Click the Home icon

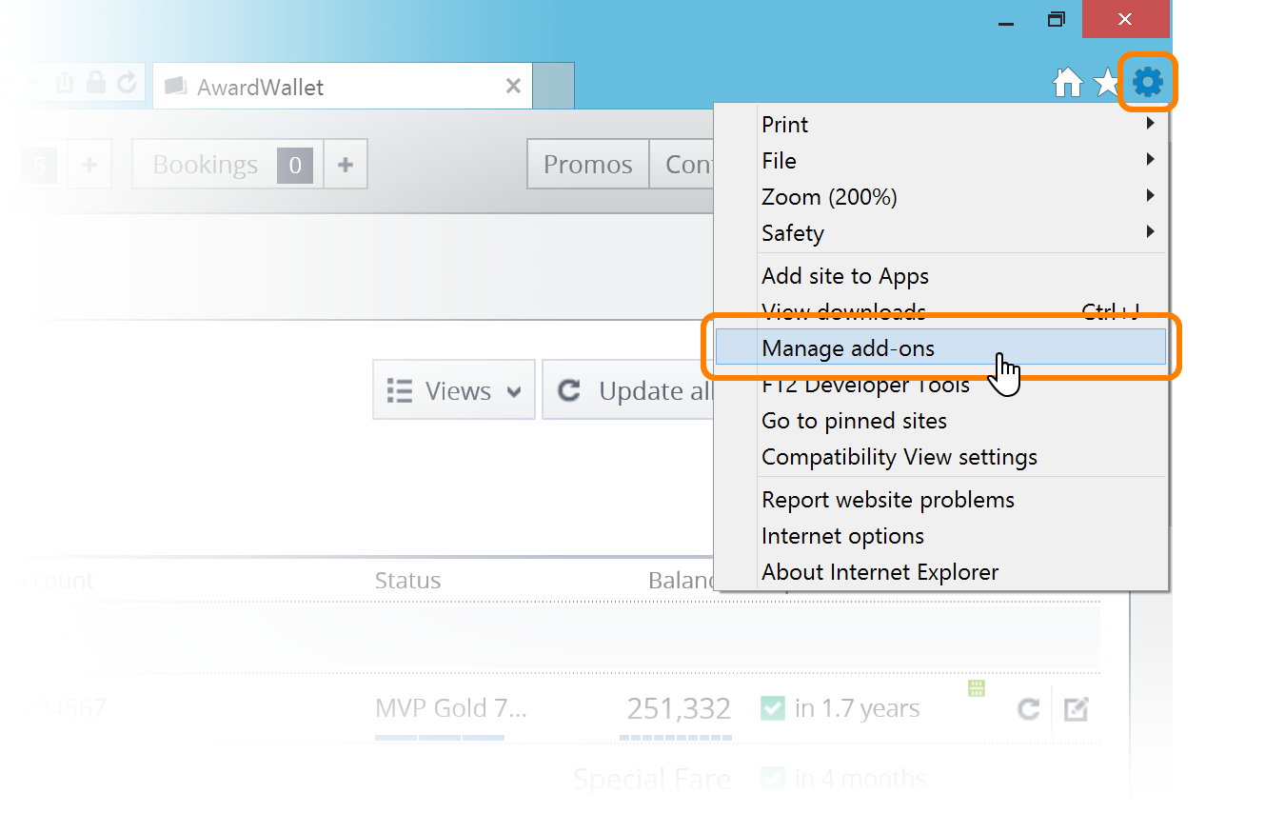(x=1067, y=84)
